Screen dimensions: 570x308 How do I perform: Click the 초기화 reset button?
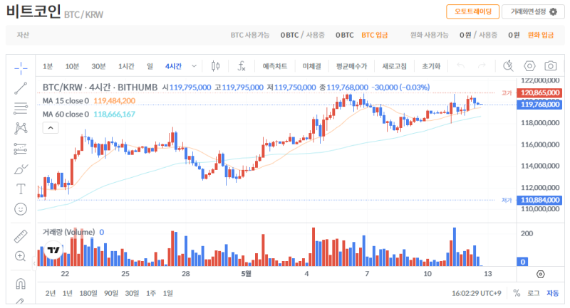tap(431, 66)
